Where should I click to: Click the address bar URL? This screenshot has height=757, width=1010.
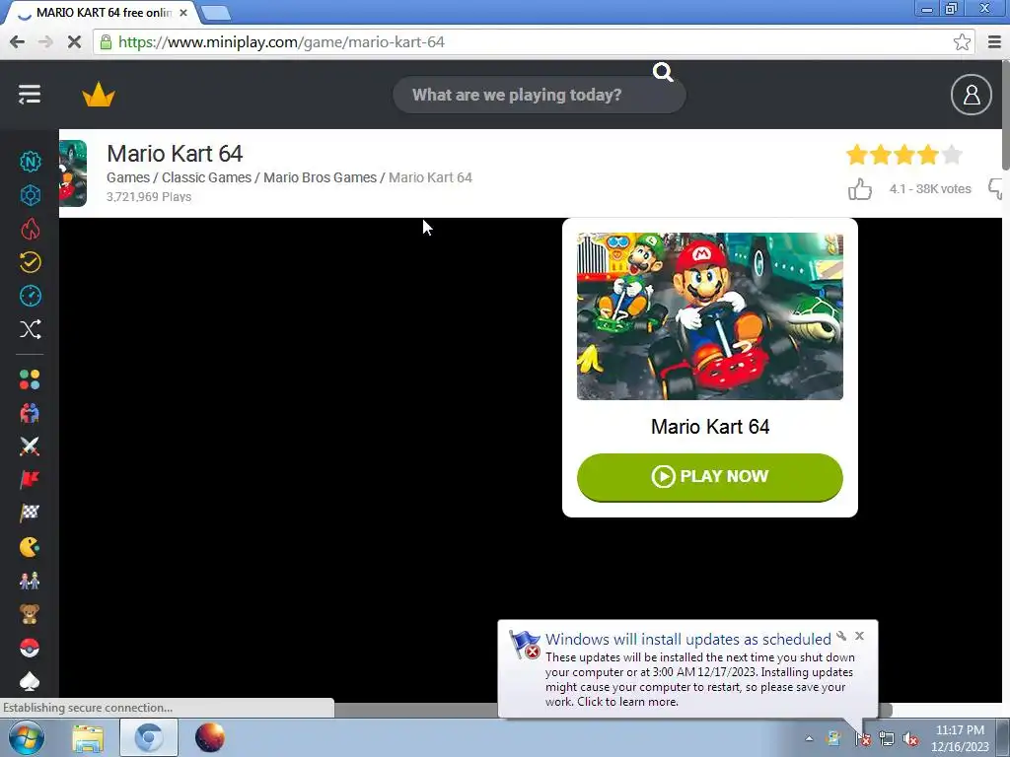(x=281, y=42)
